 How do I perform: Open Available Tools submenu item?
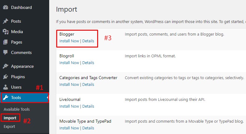point(17,109)
